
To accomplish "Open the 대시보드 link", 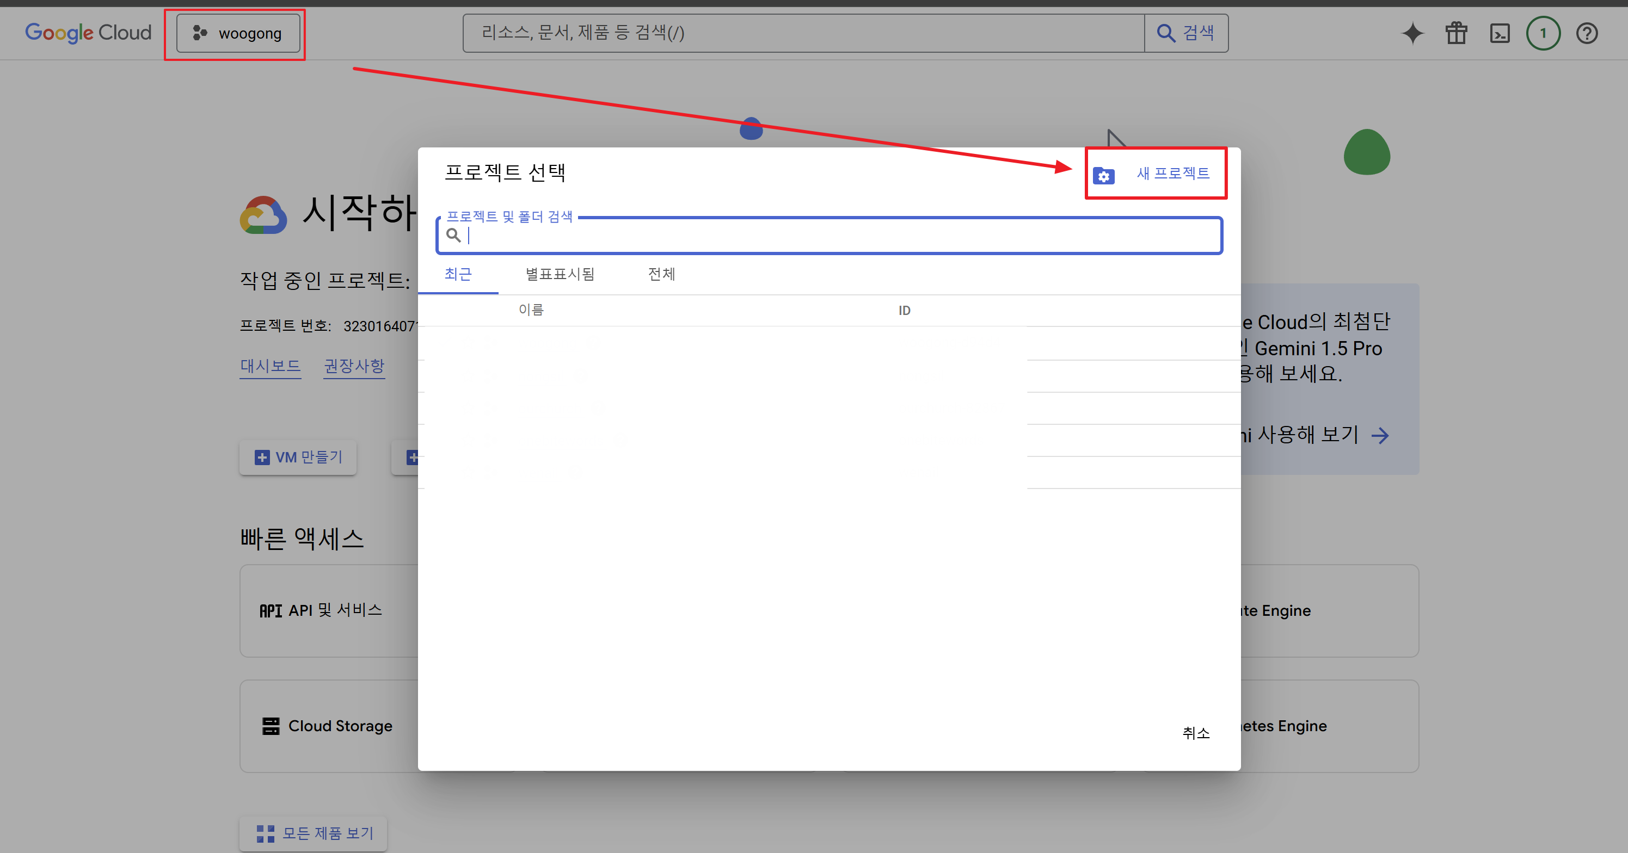I will tap(270, 366).
